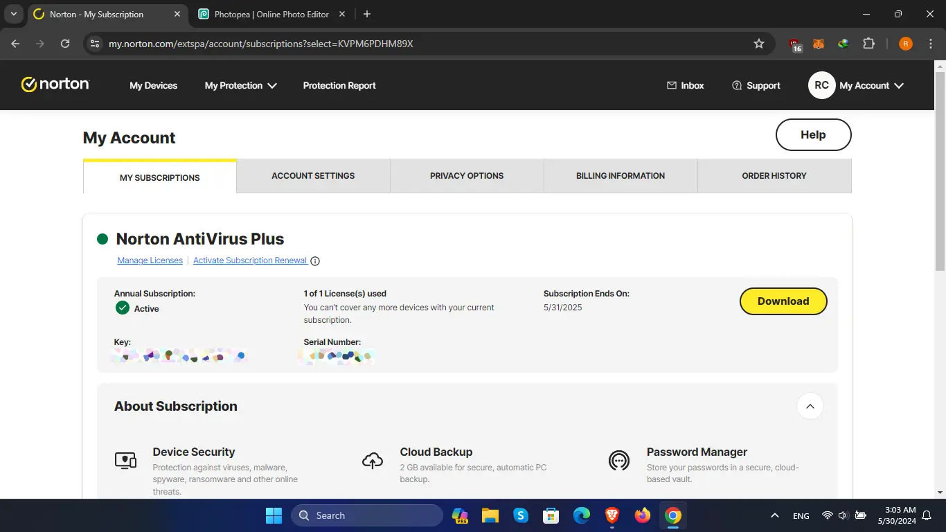Screen dimensions: 946x532
Task: Click the Device Security monitor icon
Action: [x=125, y=460]
